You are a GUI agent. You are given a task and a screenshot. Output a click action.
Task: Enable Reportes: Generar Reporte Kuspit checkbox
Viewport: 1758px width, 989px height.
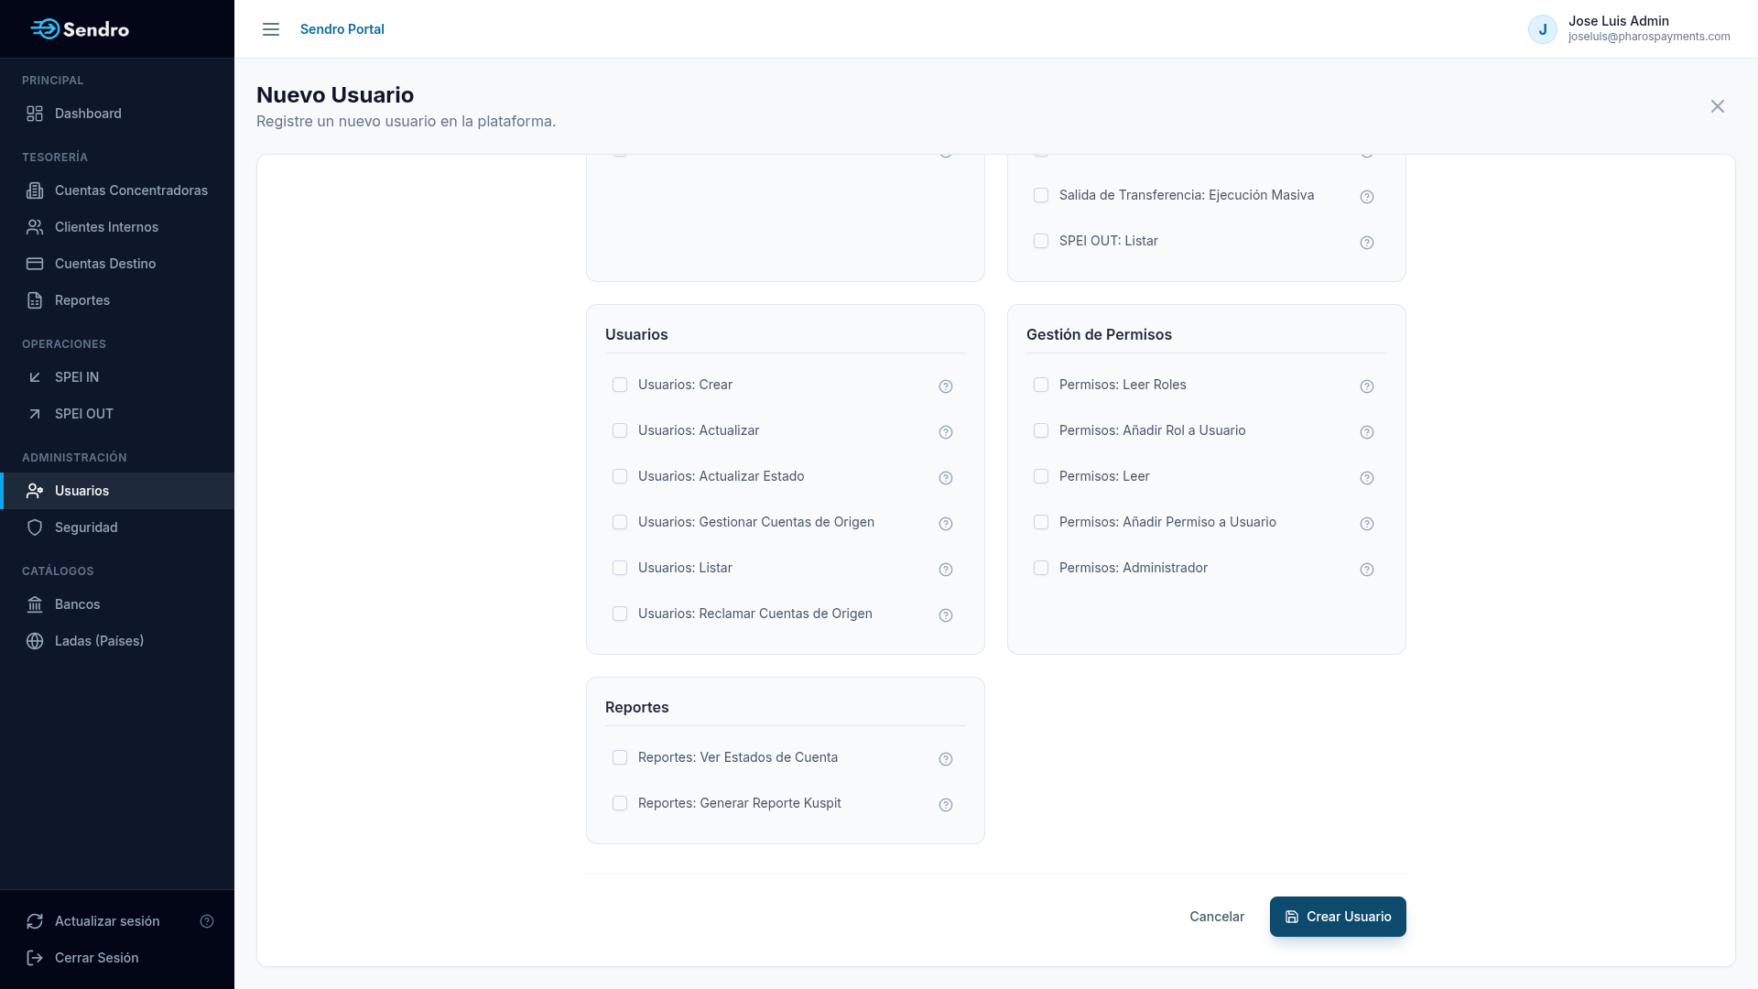click(620, 803)
